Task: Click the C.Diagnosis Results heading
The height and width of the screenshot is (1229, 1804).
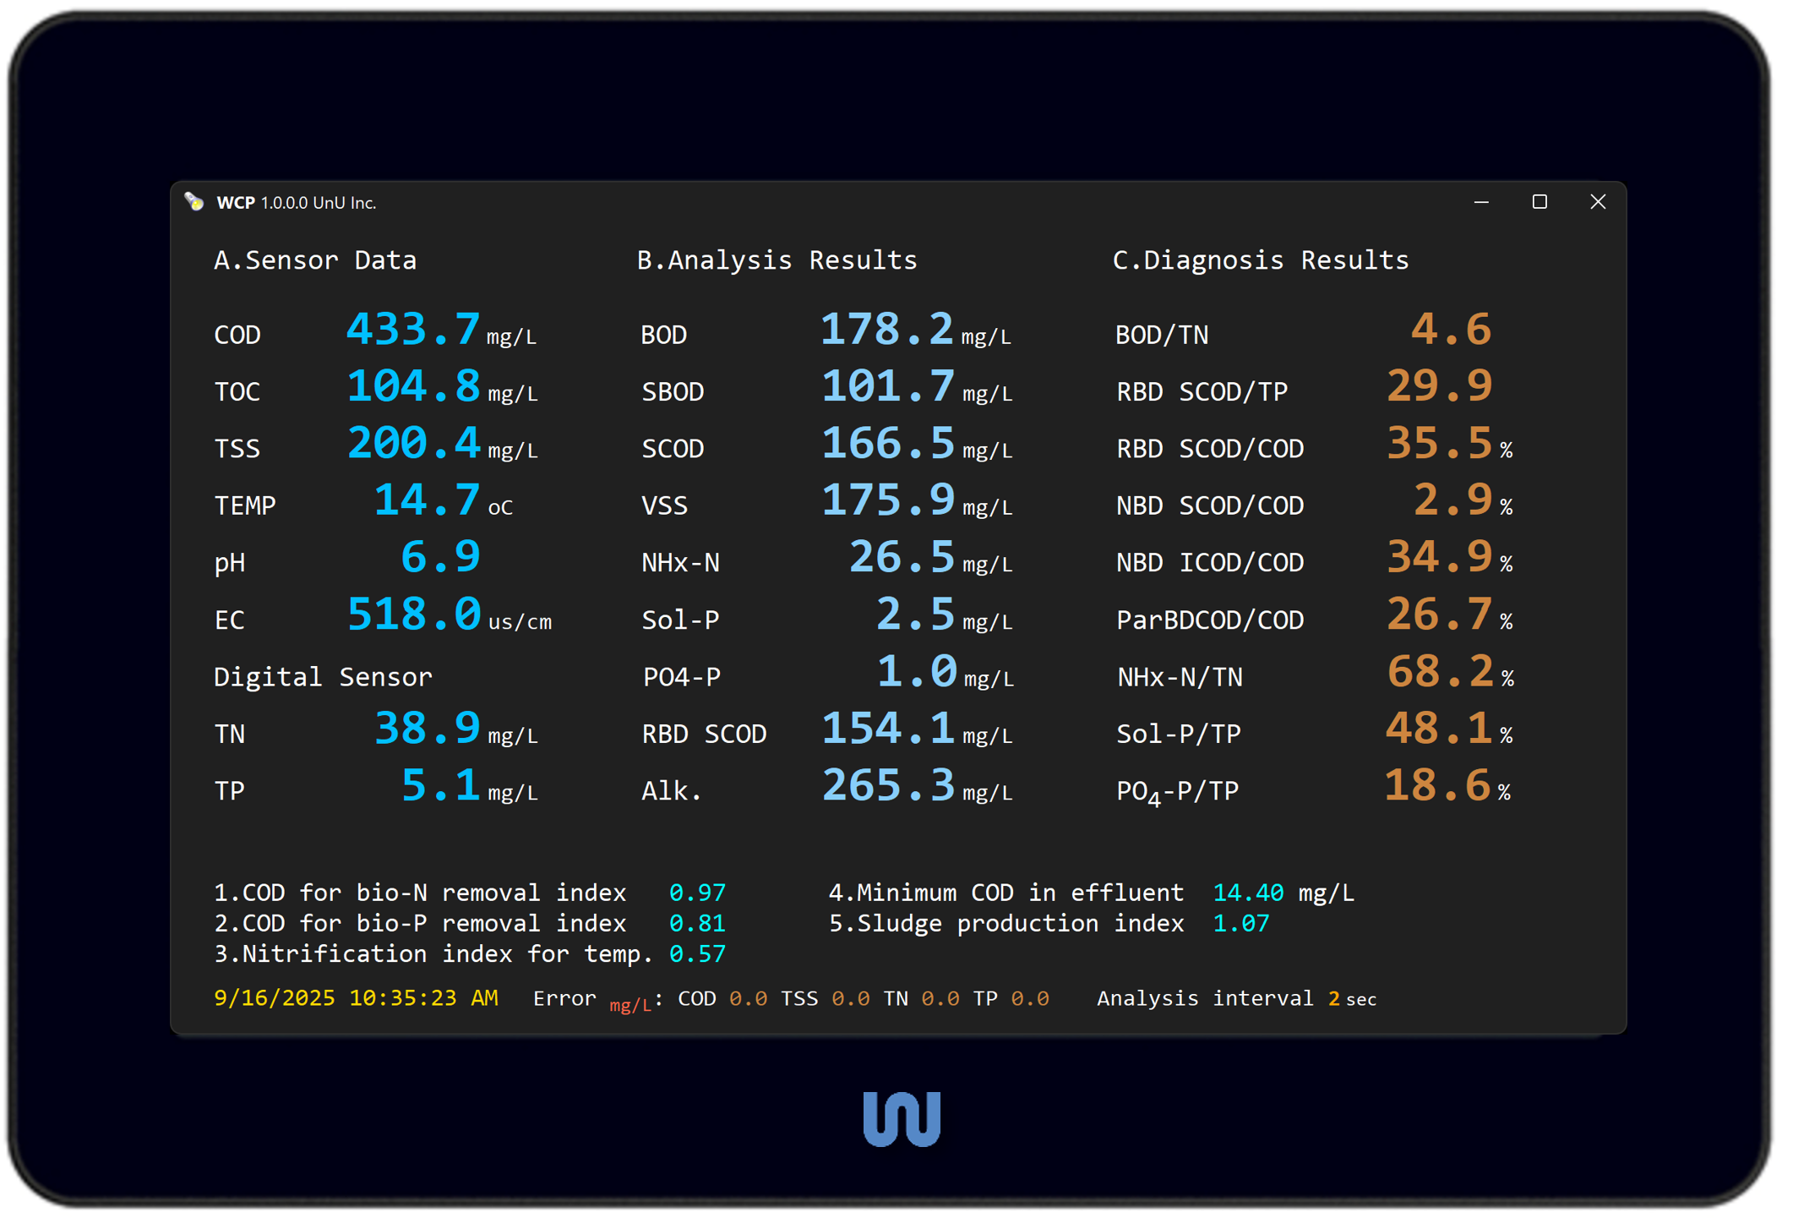Action: click(1260, 260)
